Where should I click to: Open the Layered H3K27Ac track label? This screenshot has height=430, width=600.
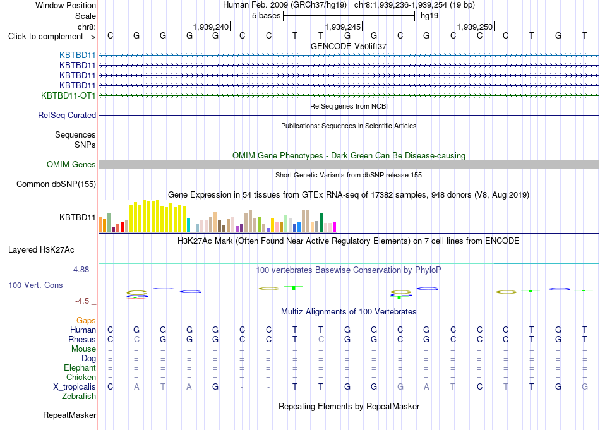pos(41,250)
